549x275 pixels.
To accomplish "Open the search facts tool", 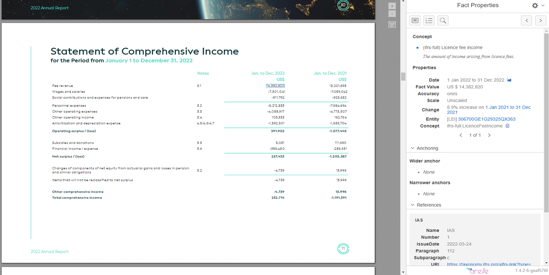I will click(443, 20).
